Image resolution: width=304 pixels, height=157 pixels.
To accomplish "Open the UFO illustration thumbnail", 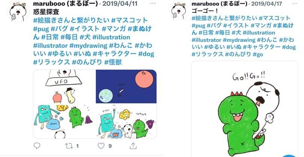I will (x=65, y=104).
